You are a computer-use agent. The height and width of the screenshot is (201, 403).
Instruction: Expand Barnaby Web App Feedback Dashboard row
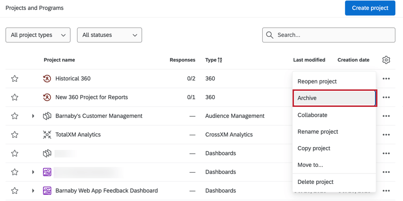click(33, 191)
